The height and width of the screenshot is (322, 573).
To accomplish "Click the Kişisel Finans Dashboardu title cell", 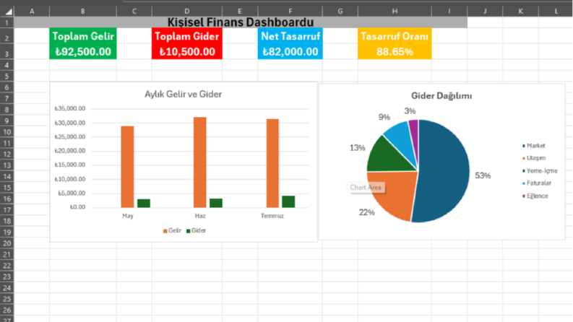I will (x=241, y=22).
